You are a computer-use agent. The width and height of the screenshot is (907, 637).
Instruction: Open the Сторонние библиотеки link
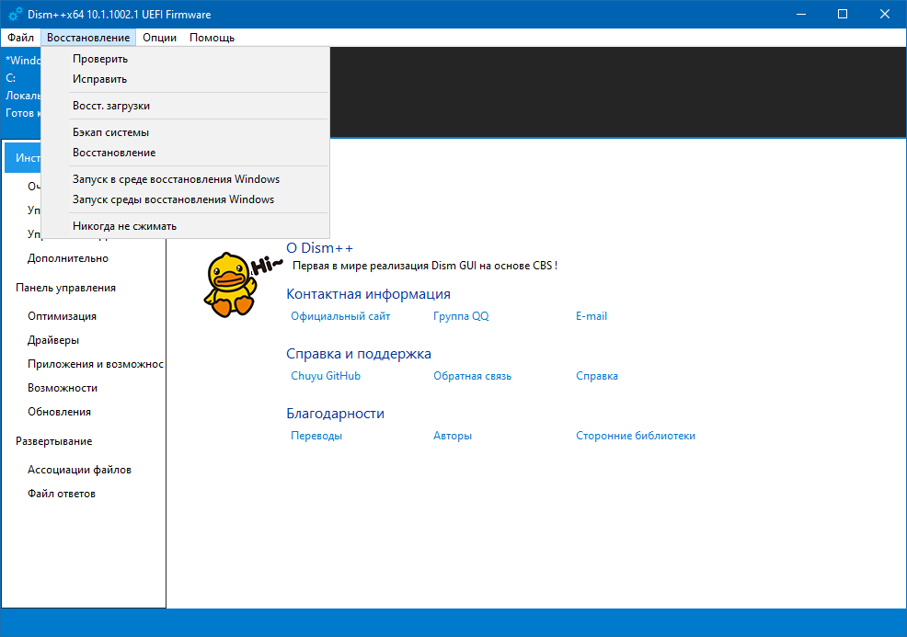(x=636, y=436)
